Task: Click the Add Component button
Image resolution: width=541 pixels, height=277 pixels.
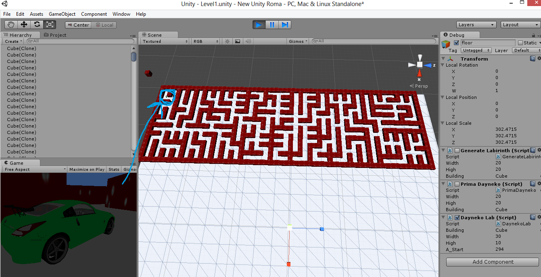Action: click(493, 262)
